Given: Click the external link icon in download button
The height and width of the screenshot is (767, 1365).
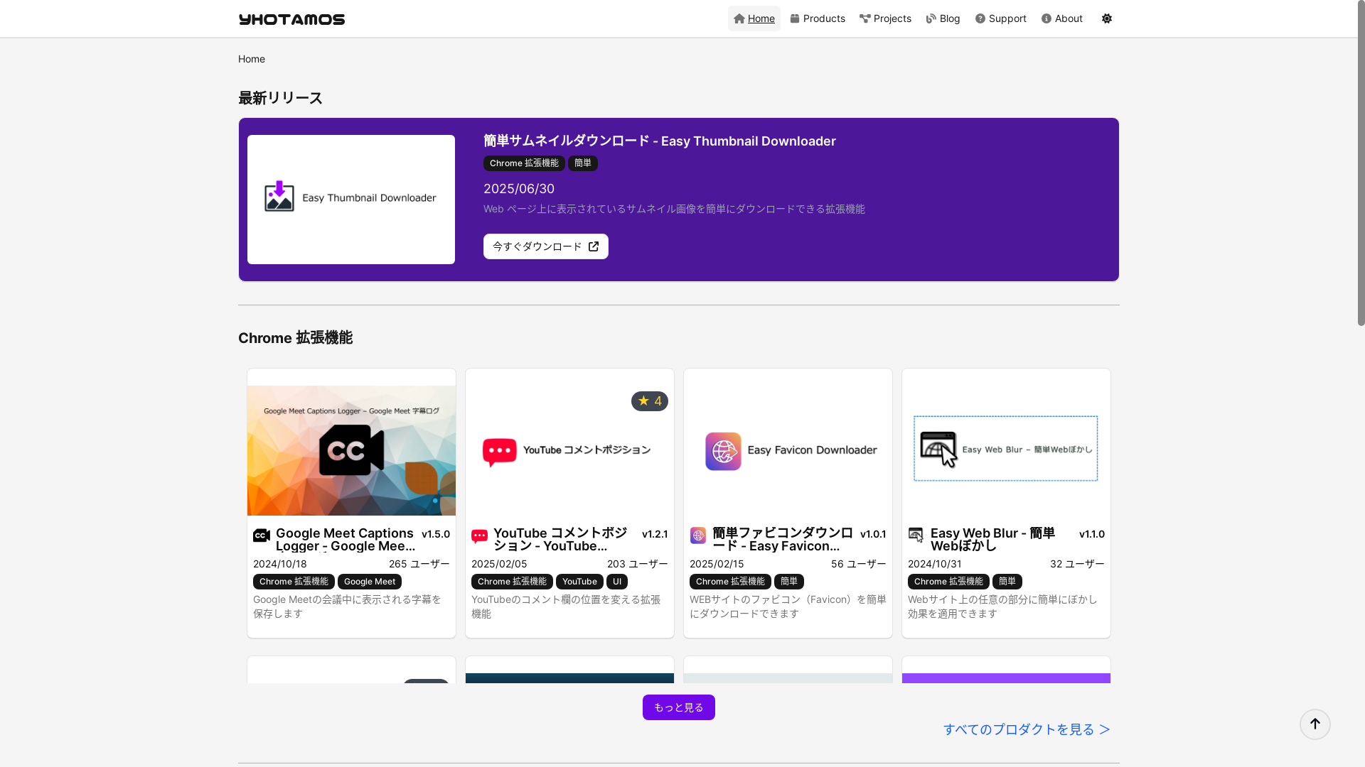Looking at the screenshot, I should coord(594,246).
